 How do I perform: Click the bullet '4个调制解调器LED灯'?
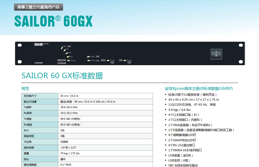[182, 135]
